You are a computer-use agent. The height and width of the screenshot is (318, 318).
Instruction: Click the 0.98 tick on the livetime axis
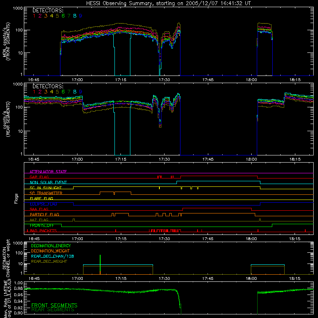point(19,288)
